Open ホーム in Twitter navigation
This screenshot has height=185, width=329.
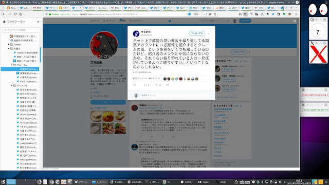pyautogui.click(x=95, y=21)
